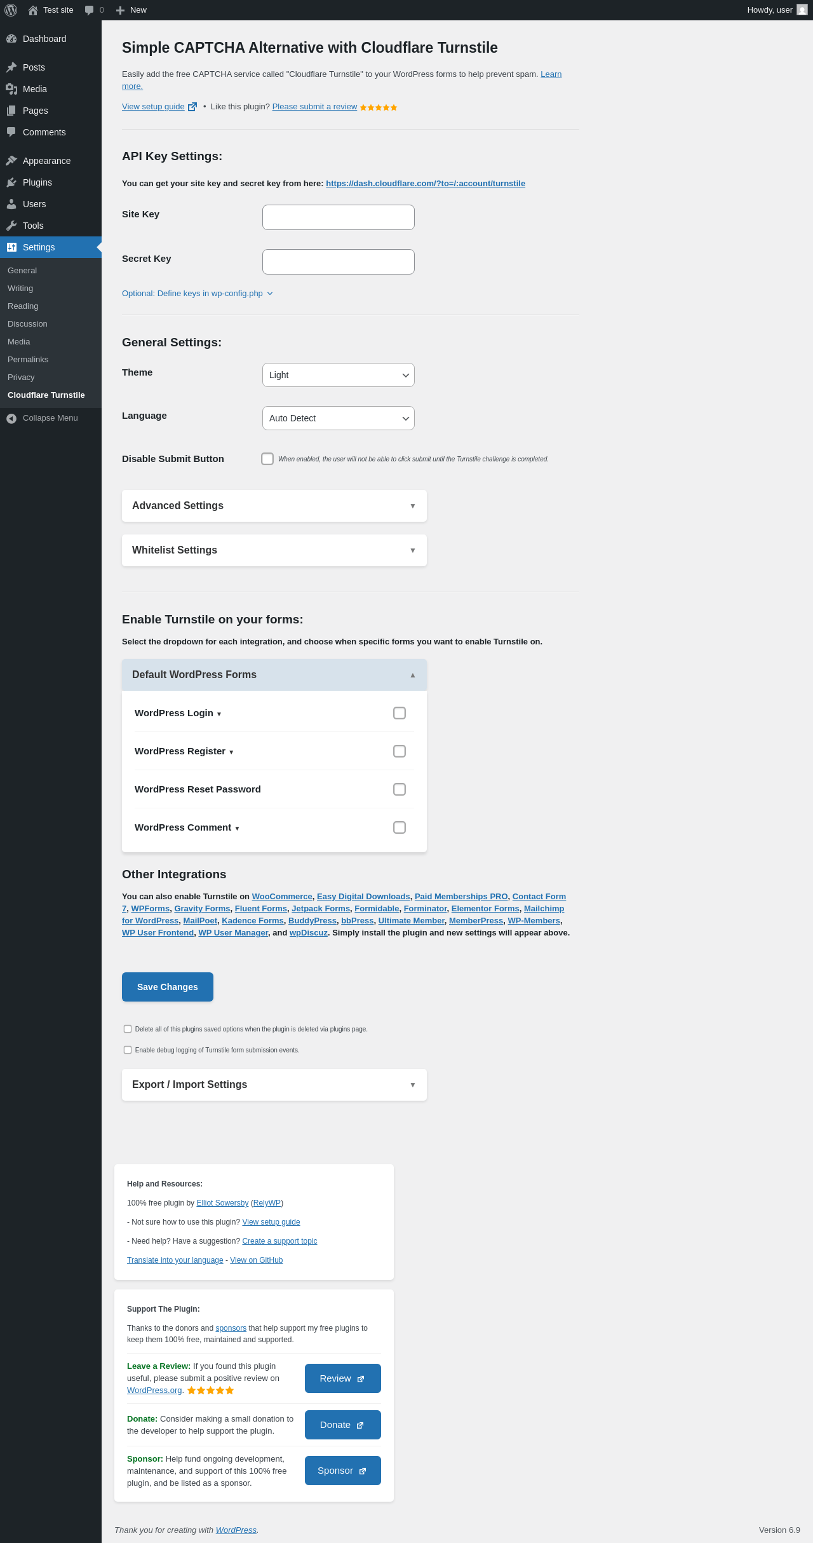Tick the WordPress Comment checkbox
Image resolution: width=813 pixels, height=1543 pixels.
[x=400, y=827]
